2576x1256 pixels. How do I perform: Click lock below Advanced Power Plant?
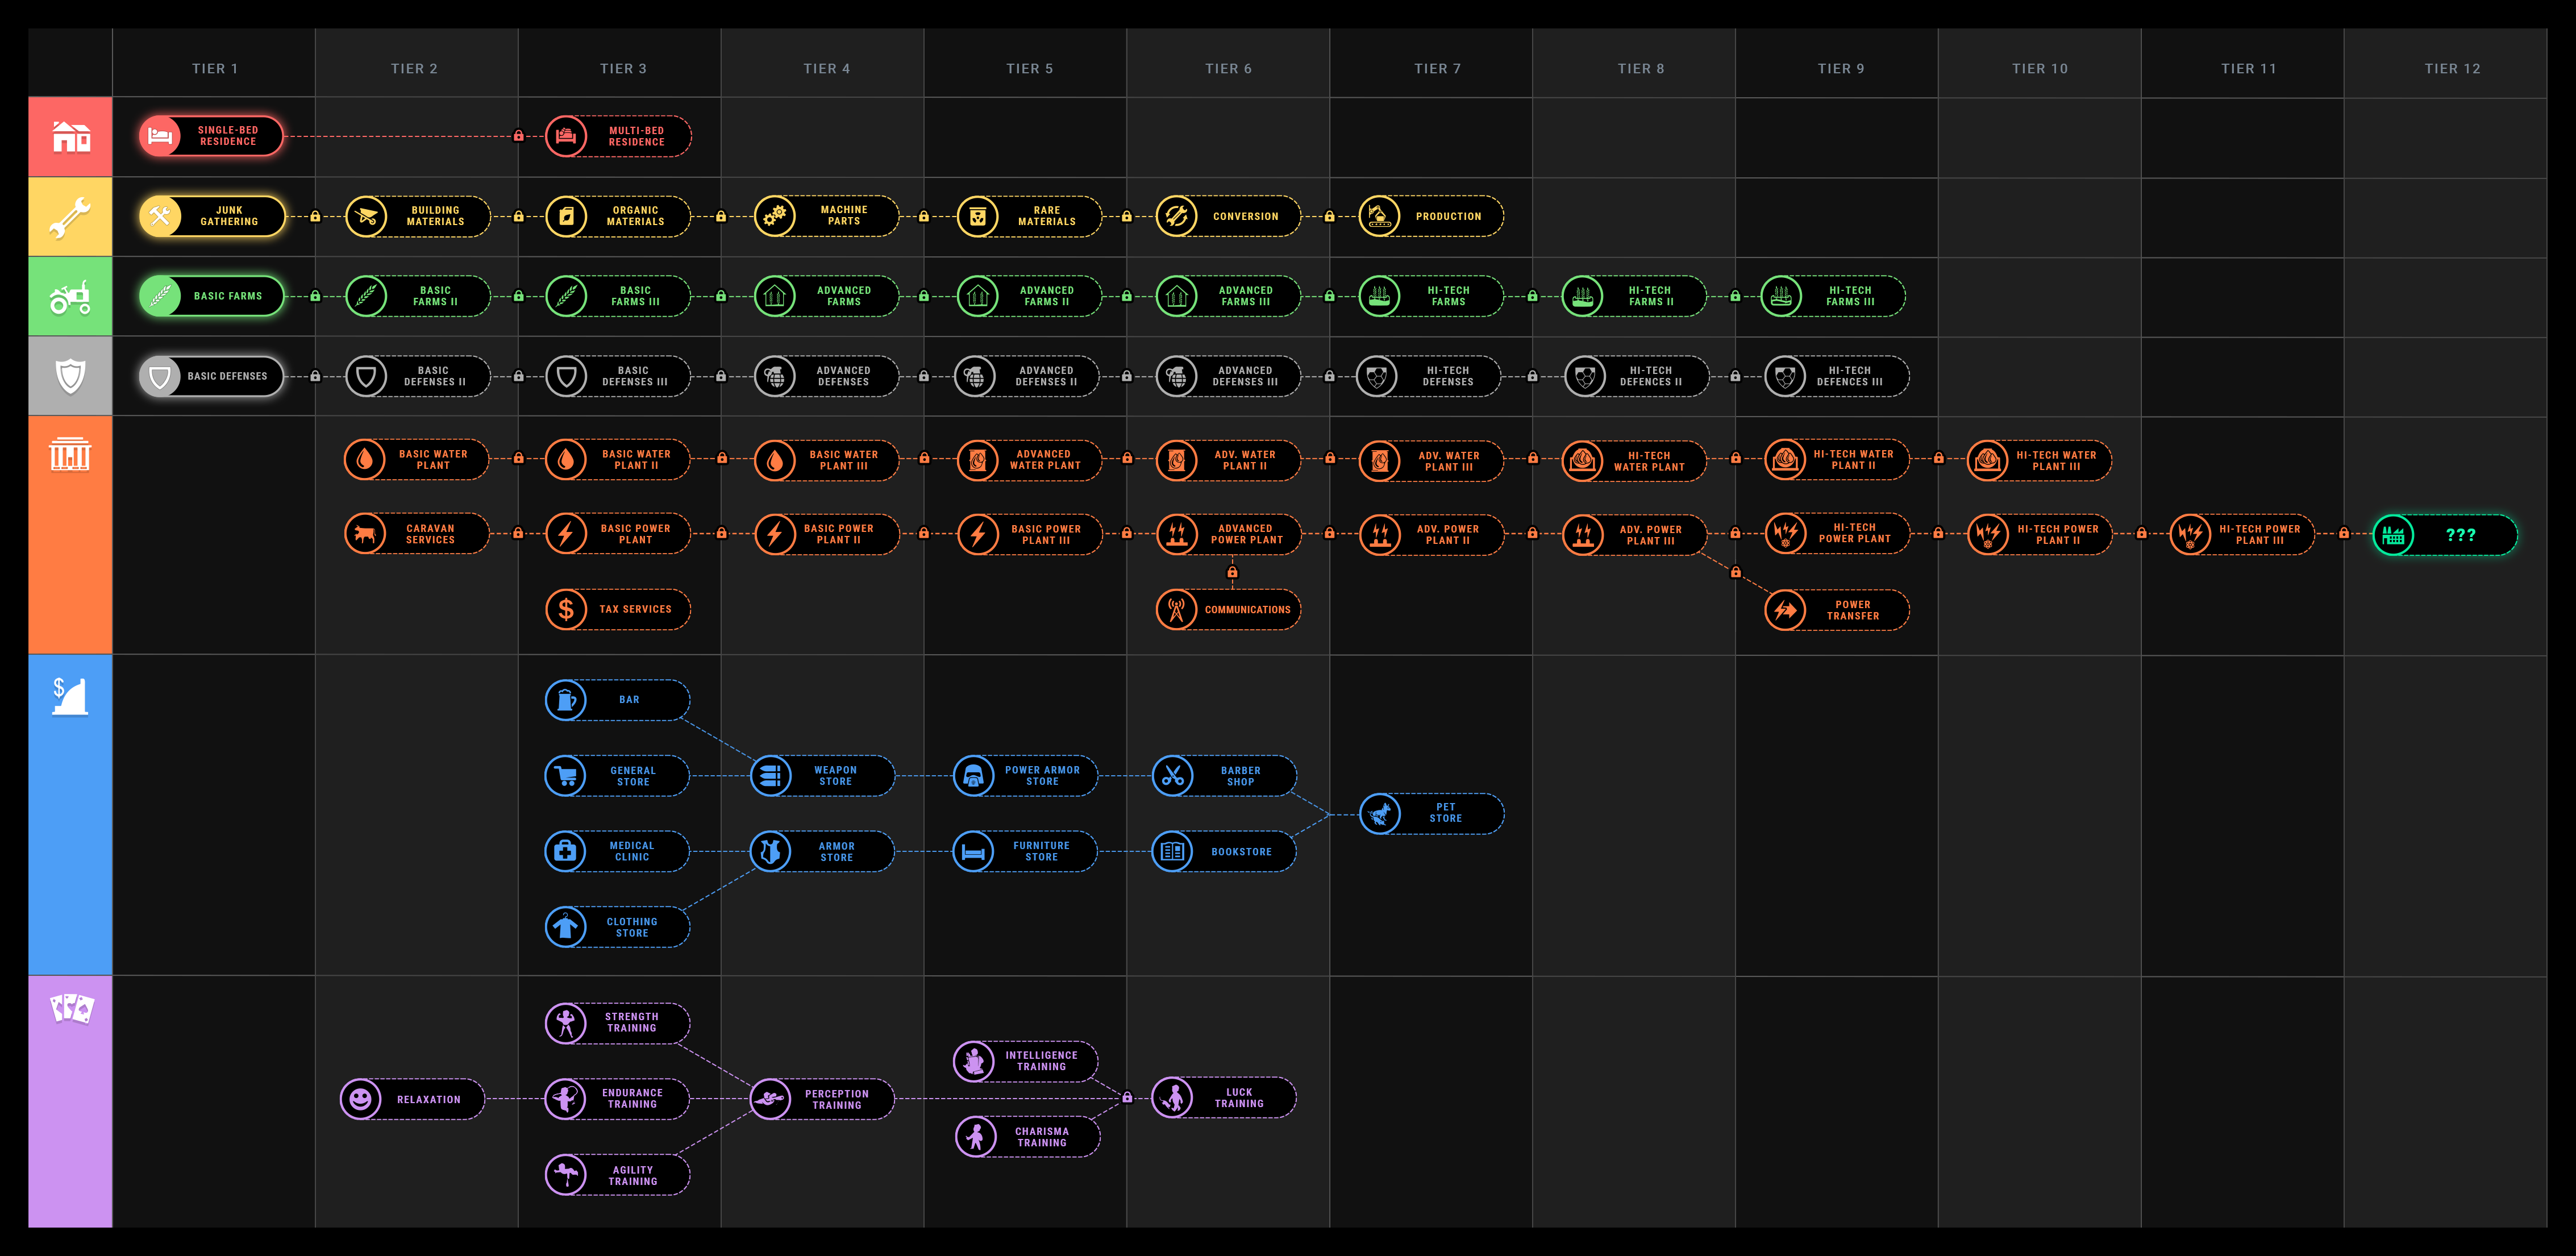[x=1232, y=573]
